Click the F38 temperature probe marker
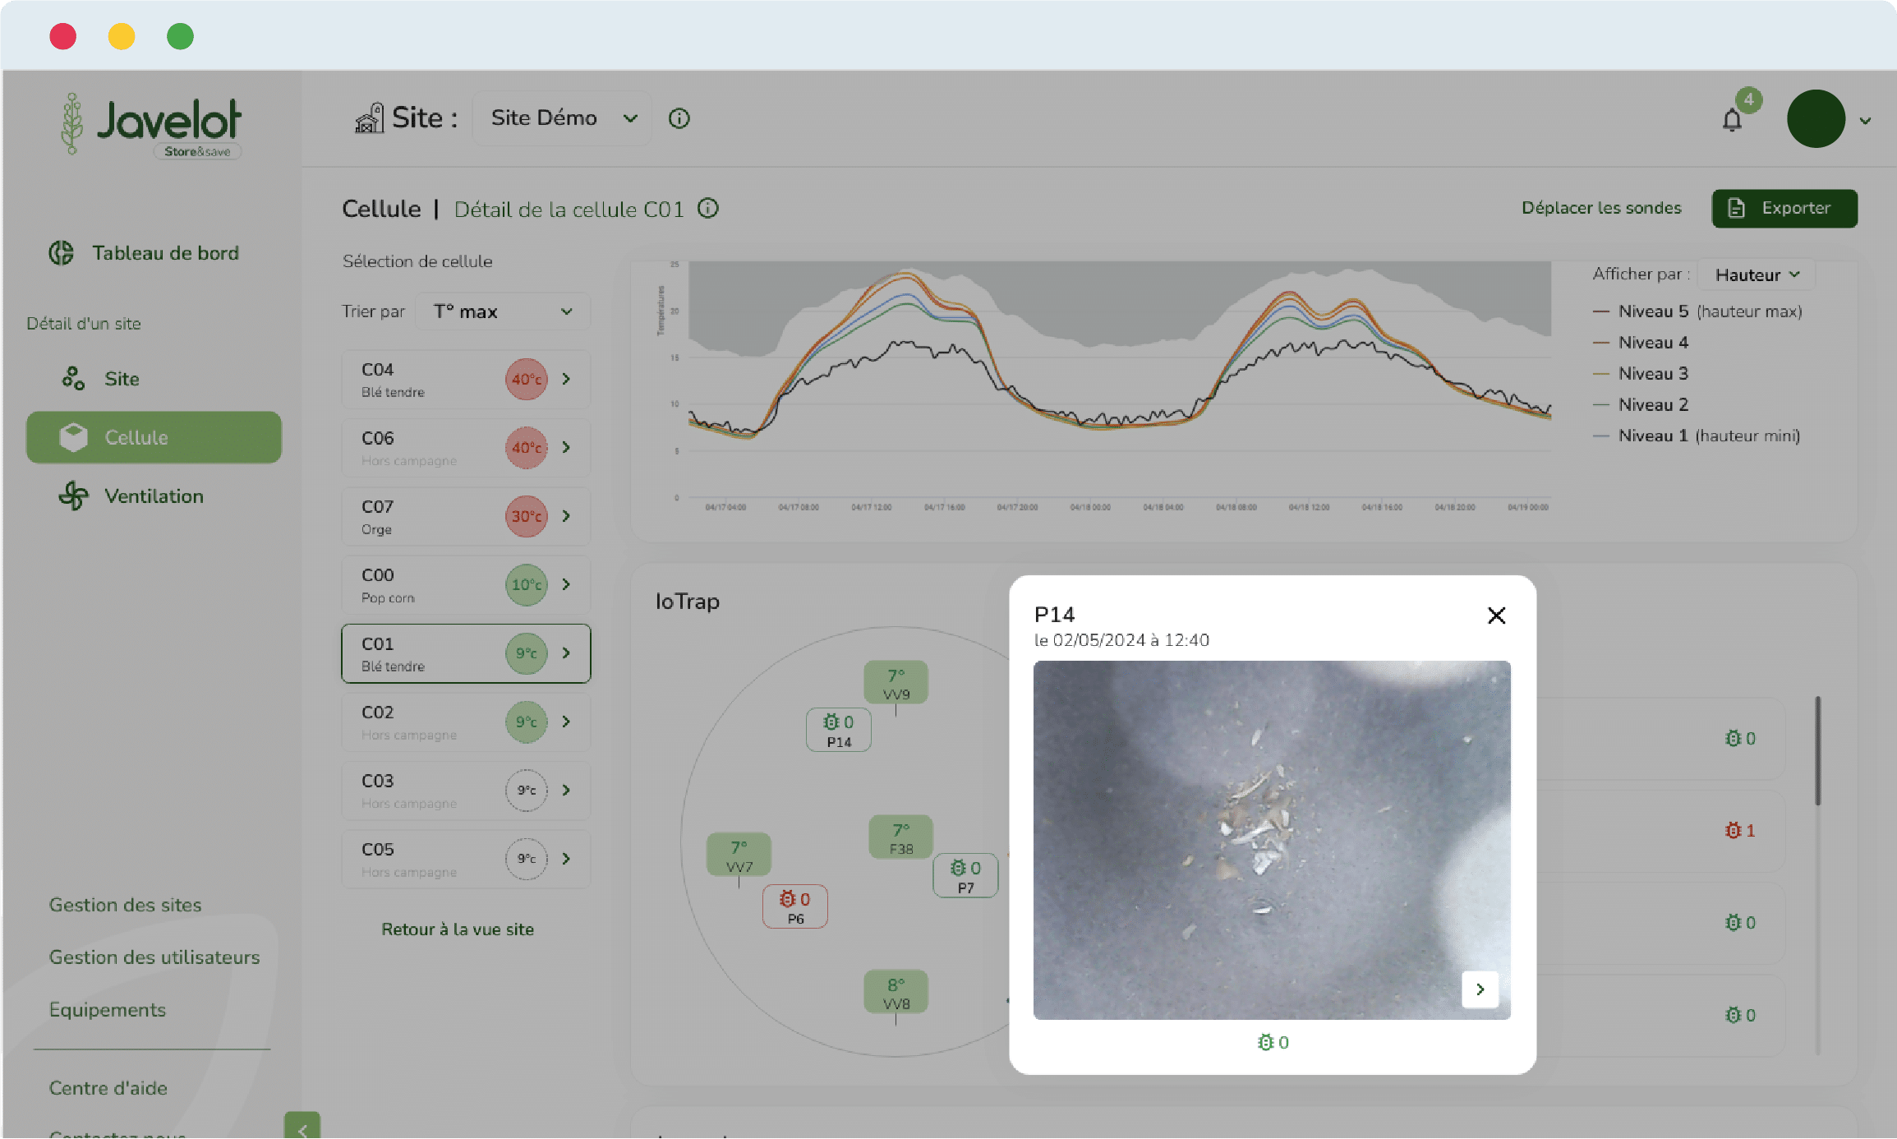Image resolution: width=1897 pixels, height=1139 pixels. [x=900, y=837]
